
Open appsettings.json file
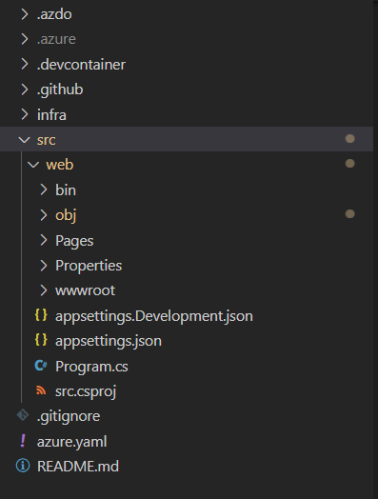pyautogui.click(x=109, y=342)
